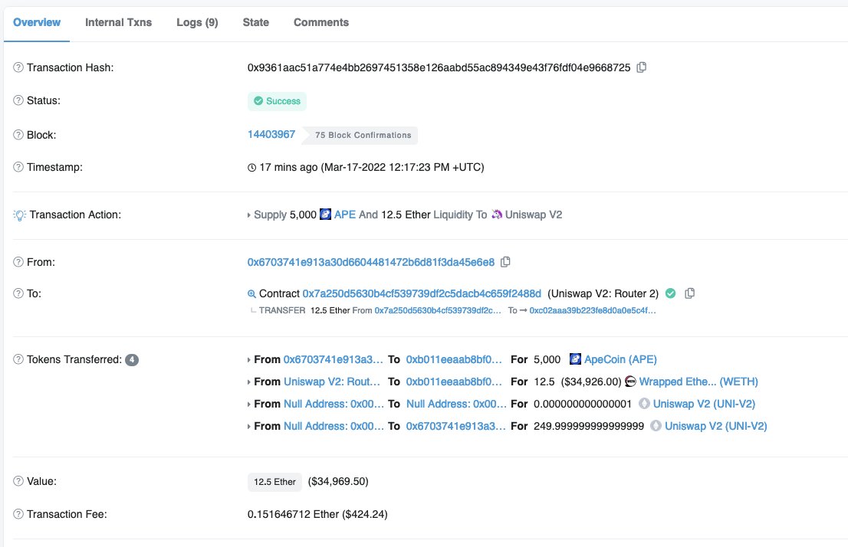Click the Success status badge

click(277, 101)
